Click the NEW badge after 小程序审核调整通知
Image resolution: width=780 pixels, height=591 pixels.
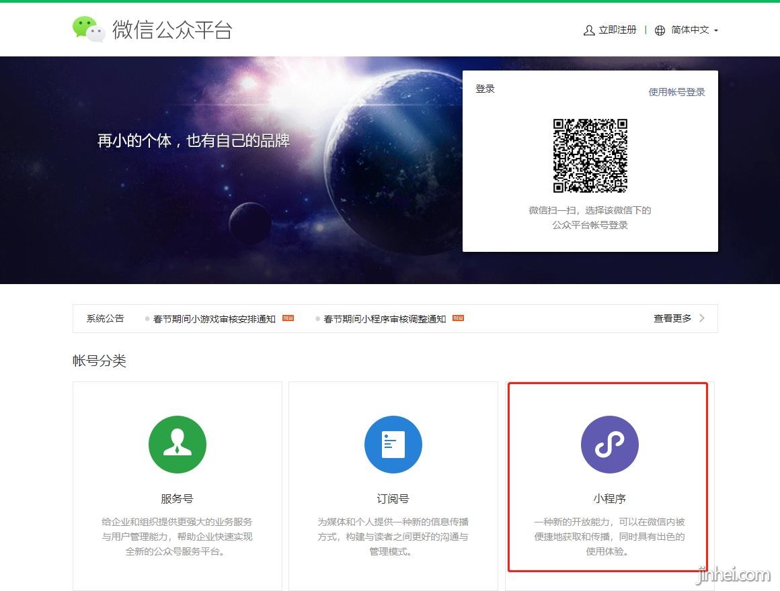point(458,318)
